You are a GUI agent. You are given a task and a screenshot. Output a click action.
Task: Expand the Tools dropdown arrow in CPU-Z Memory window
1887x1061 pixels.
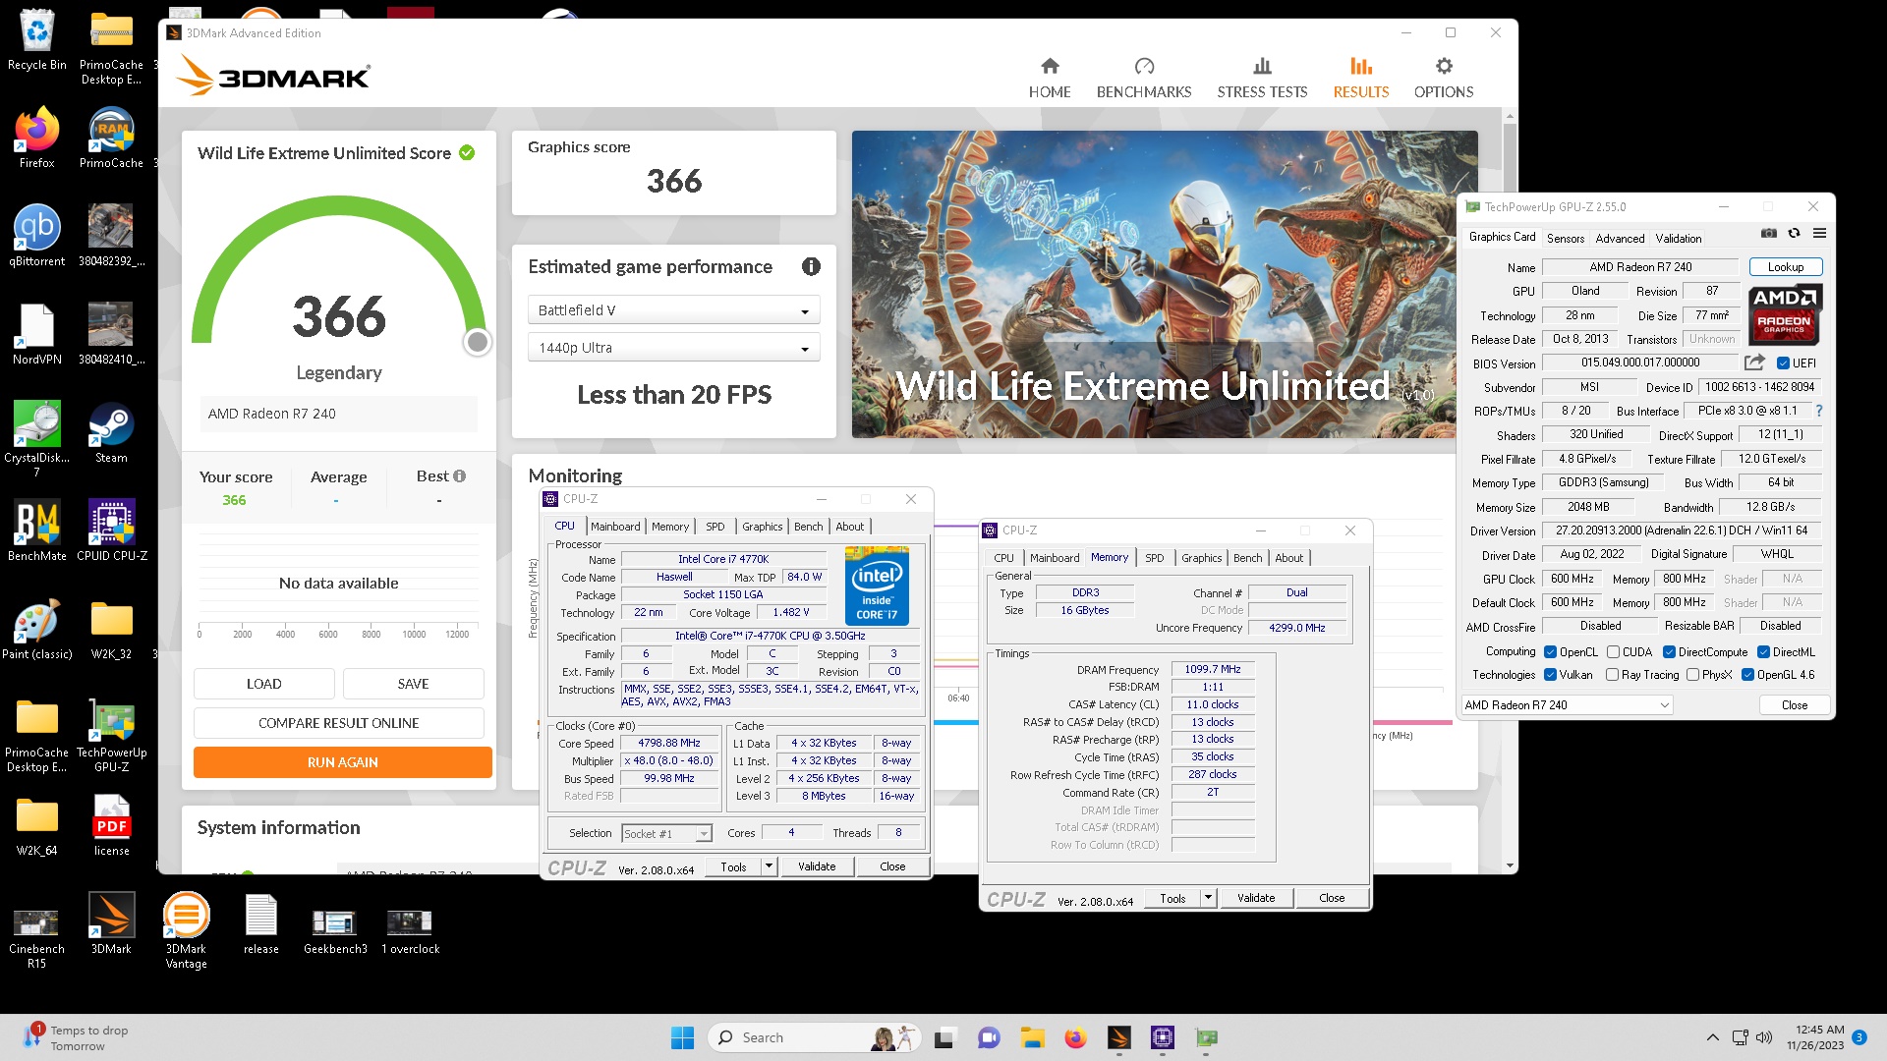point(1208,898)
